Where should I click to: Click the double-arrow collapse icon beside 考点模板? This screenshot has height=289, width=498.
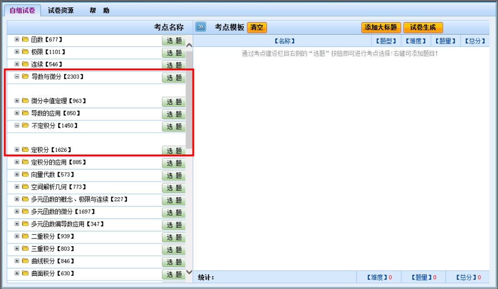coord(200,27)
